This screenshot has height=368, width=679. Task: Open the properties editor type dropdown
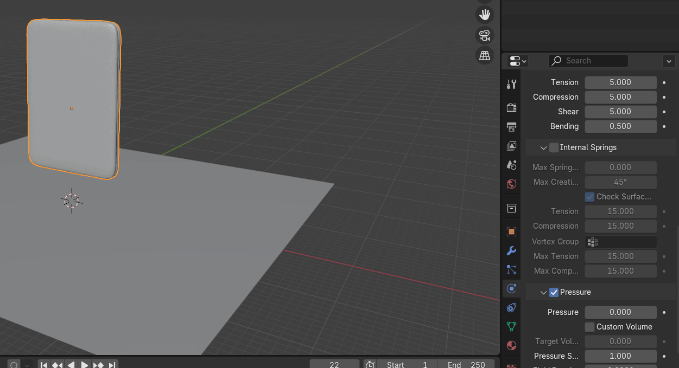518,61
